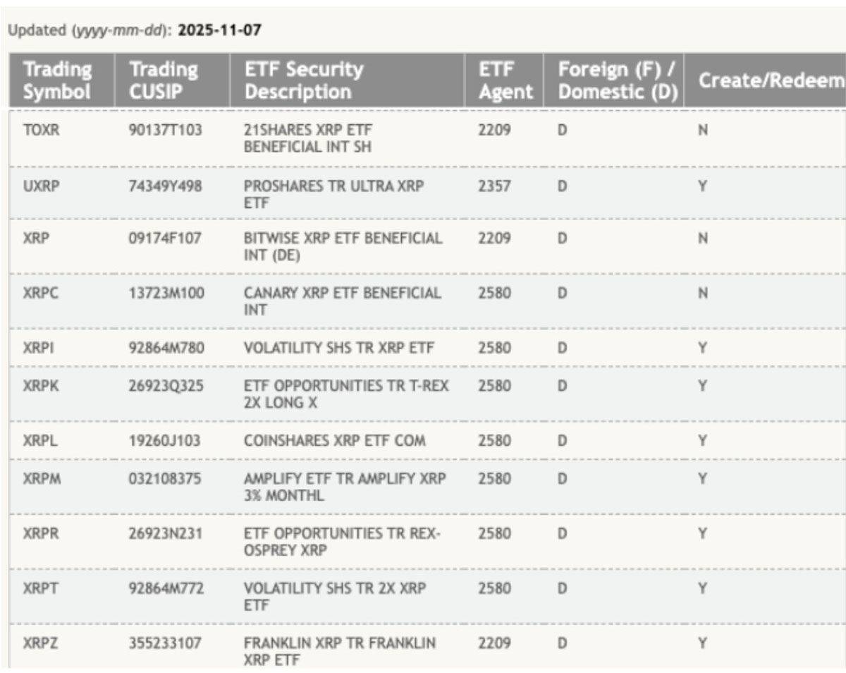The width and height of the screenshot is (846, 673).
Task: Click CUSIP 92864M772 in the XRPT row
Action: pyautogui.click(x=166, y=588)
